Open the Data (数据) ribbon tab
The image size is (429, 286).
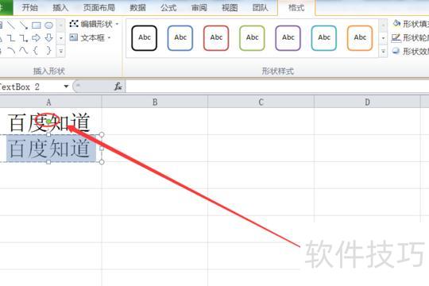[137, 7]
